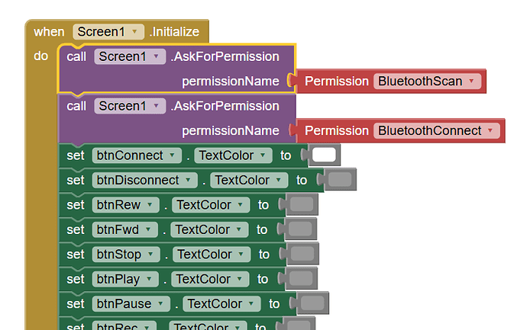
Task: Open the btnConnect component dropdown
Action: (x=137, y=155)
